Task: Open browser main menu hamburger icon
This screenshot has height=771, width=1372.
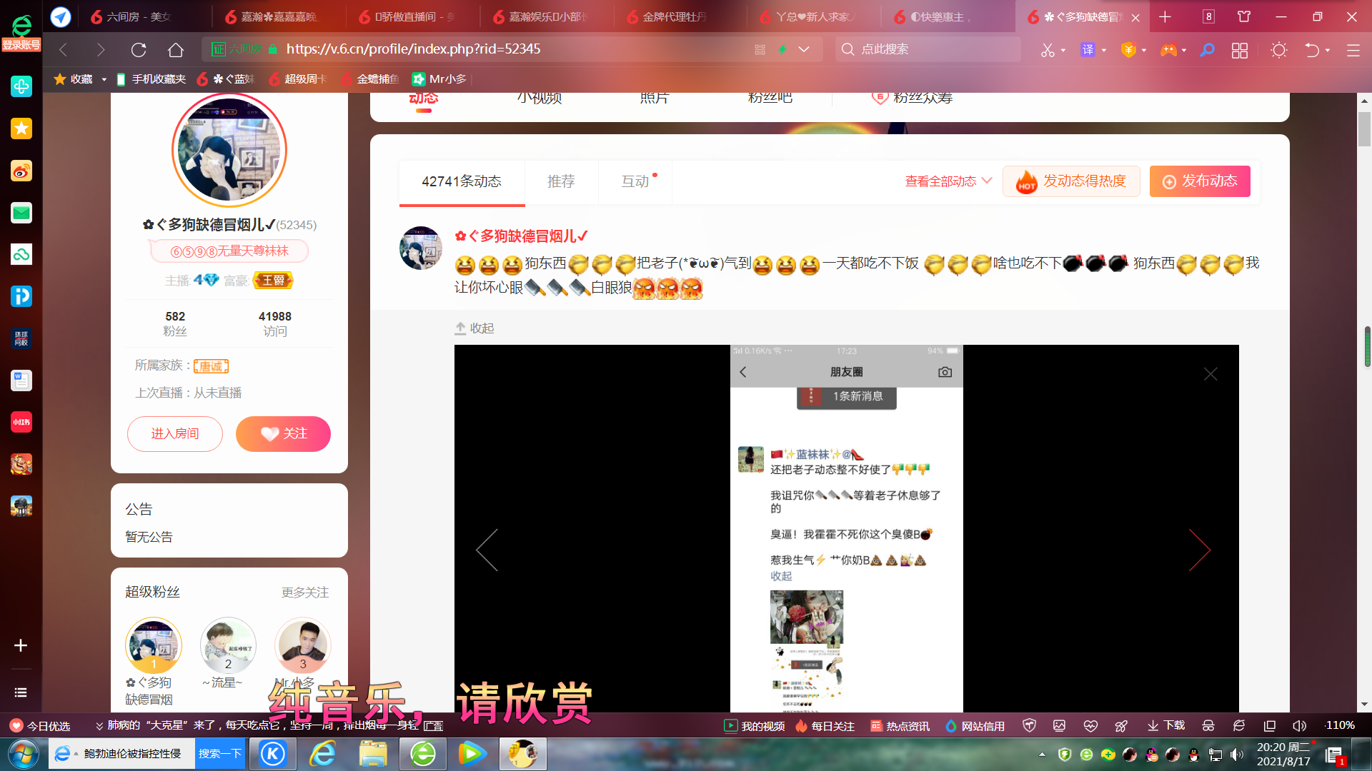Action: [1353, 50]
